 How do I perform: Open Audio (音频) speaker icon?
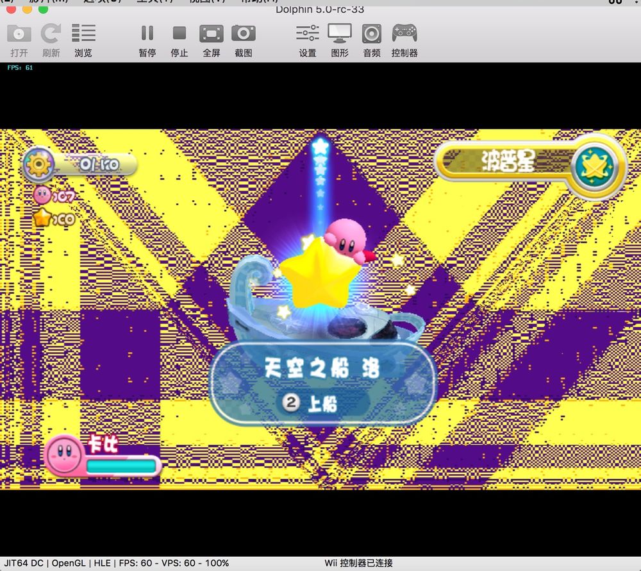[x=372, y=33]
